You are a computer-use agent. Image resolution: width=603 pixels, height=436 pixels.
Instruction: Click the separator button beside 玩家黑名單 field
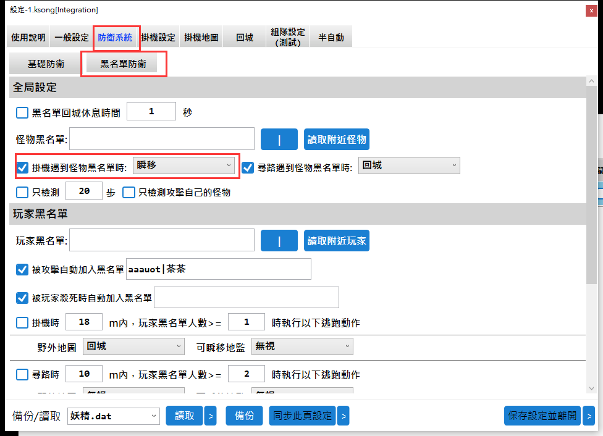coord(279,241)
